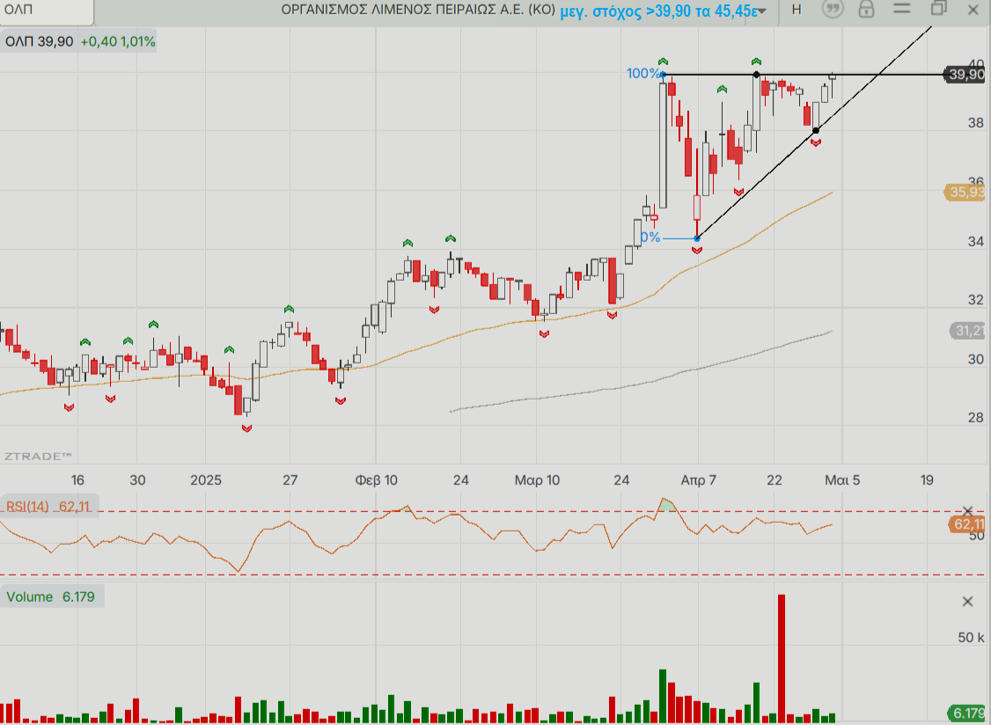991x725 pixels.
Task: Open the dropdown arrow beside the title text
Action: tap(762, 11)
